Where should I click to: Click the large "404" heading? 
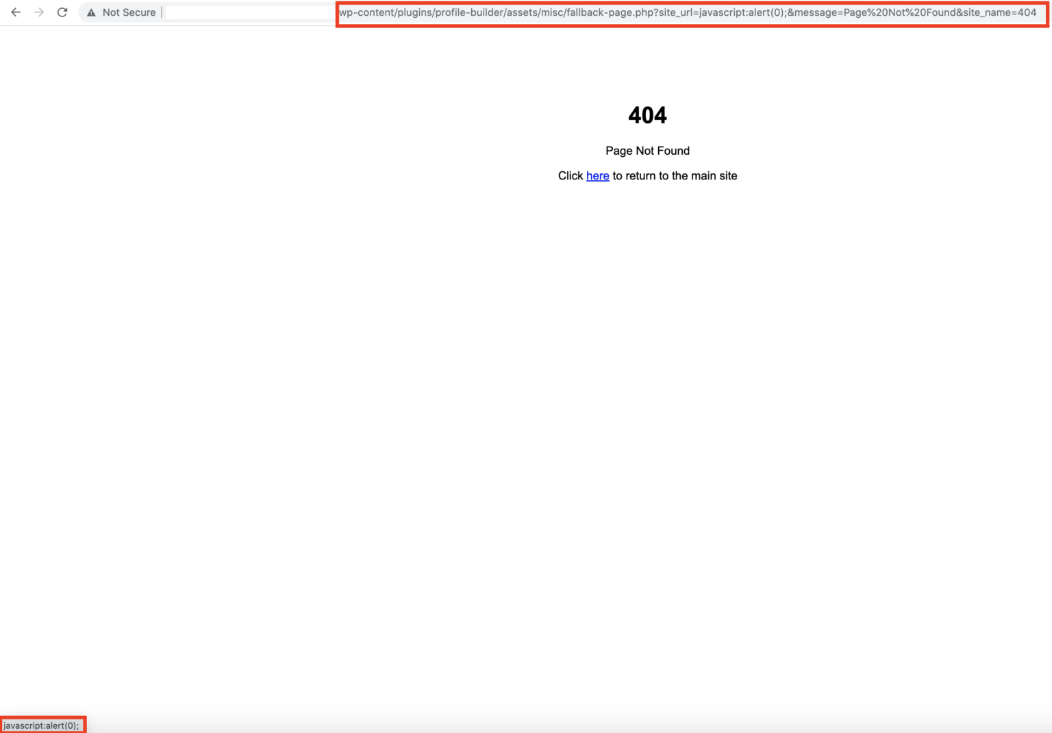647,115
